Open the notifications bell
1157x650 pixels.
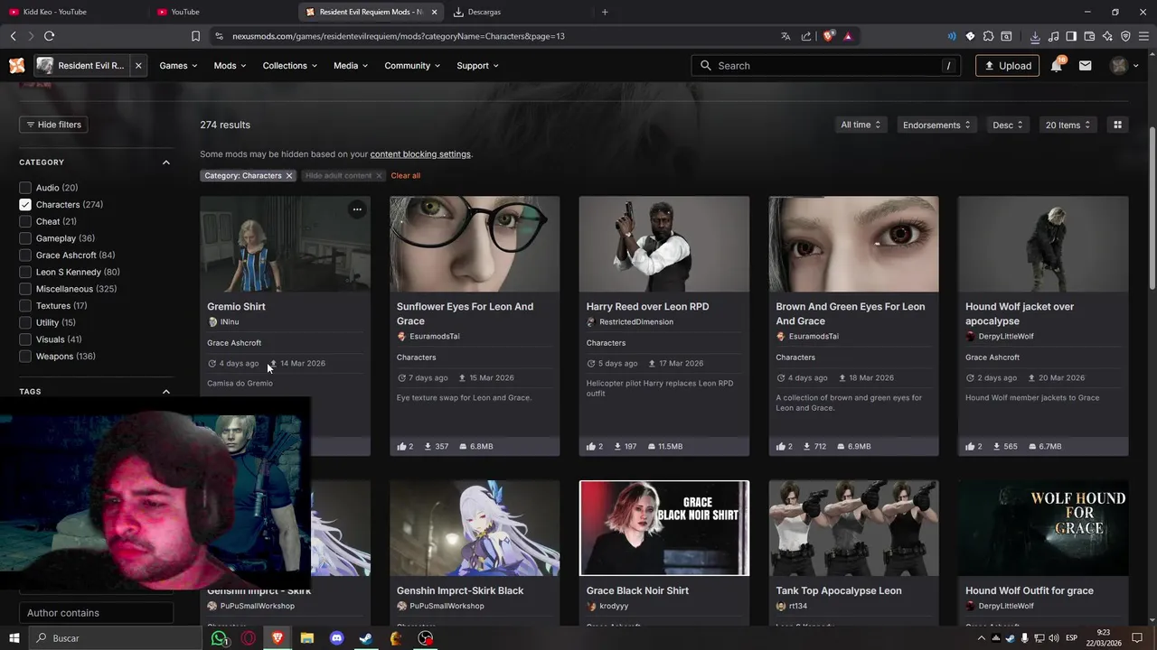(1056, 66)
